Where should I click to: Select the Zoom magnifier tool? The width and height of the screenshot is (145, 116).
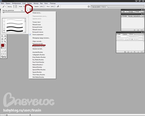[5, 42]
